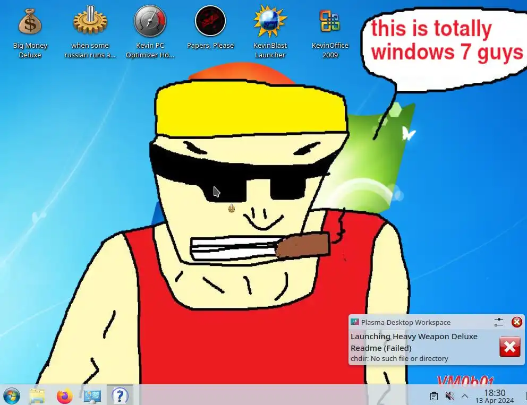Select the 'Papers, Please' label text
The image size is (527, 405).
click(210, 45)
